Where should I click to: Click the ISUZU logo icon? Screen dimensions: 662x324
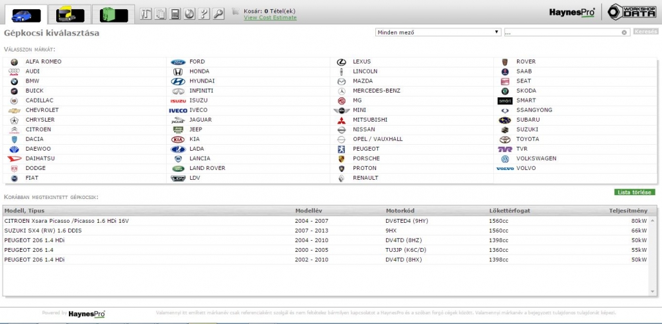(x=177, y=101)
